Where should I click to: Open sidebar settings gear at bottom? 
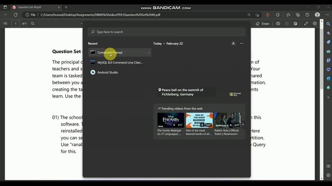pos(328,175)
